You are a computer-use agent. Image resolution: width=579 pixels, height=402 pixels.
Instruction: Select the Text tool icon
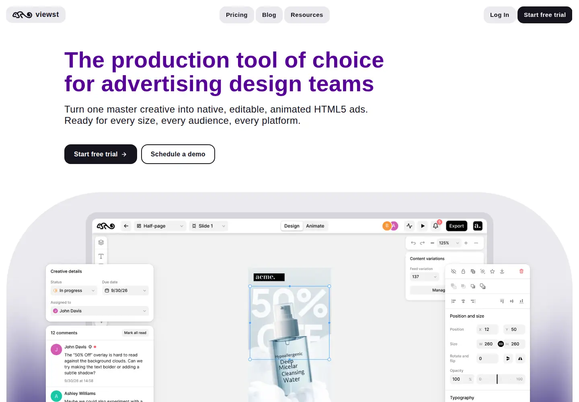[x=101, y=256]
